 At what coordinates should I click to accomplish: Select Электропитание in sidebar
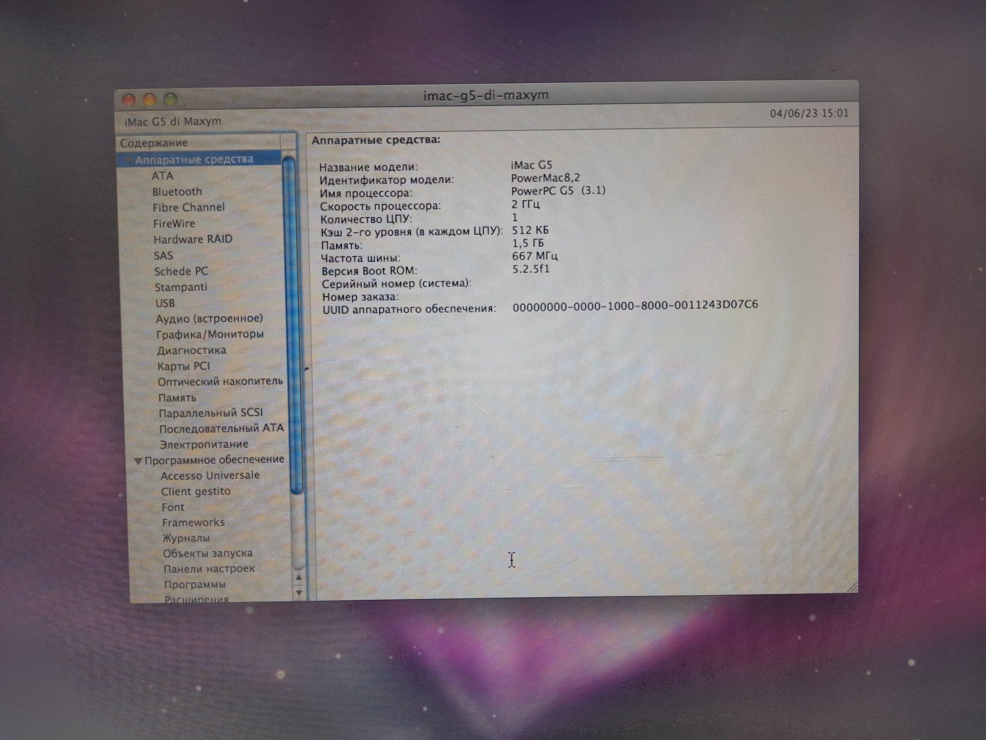(x=204, y=444)
